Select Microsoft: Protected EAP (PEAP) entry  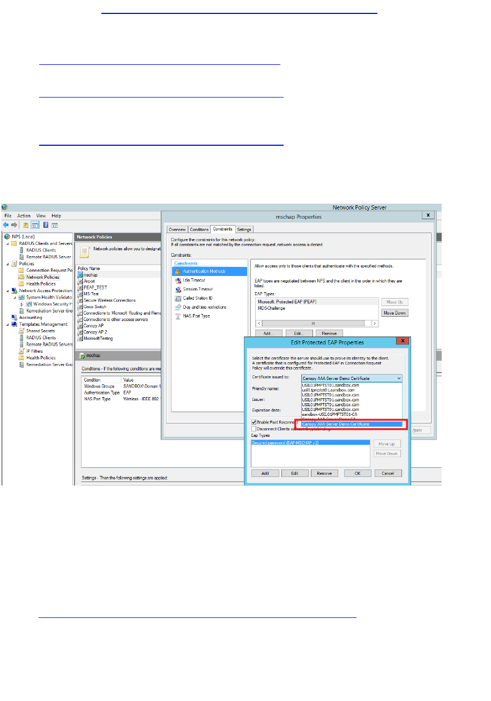click(317, 302)
